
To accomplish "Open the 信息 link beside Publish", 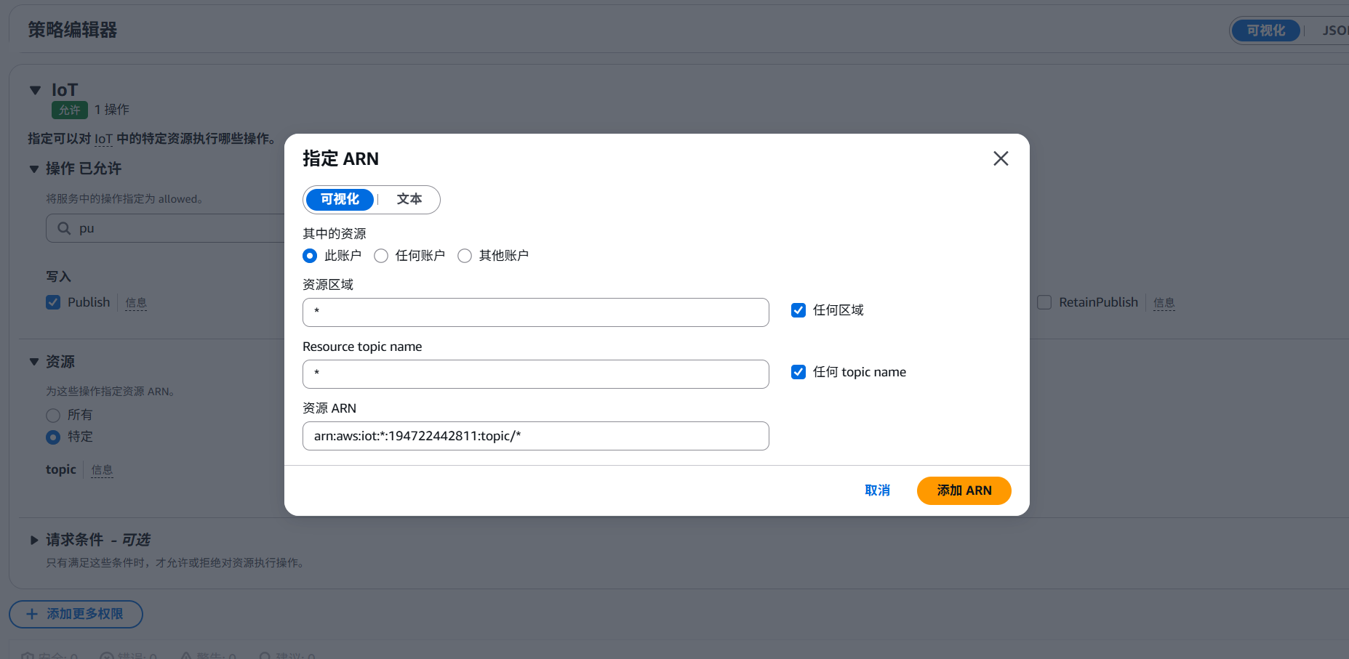I will tap(136, 303).
